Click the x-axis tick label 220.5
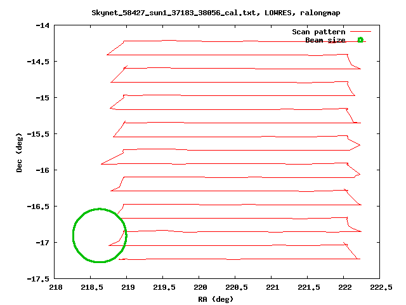Viewport: 406px width, 305px height. [237, 287]
